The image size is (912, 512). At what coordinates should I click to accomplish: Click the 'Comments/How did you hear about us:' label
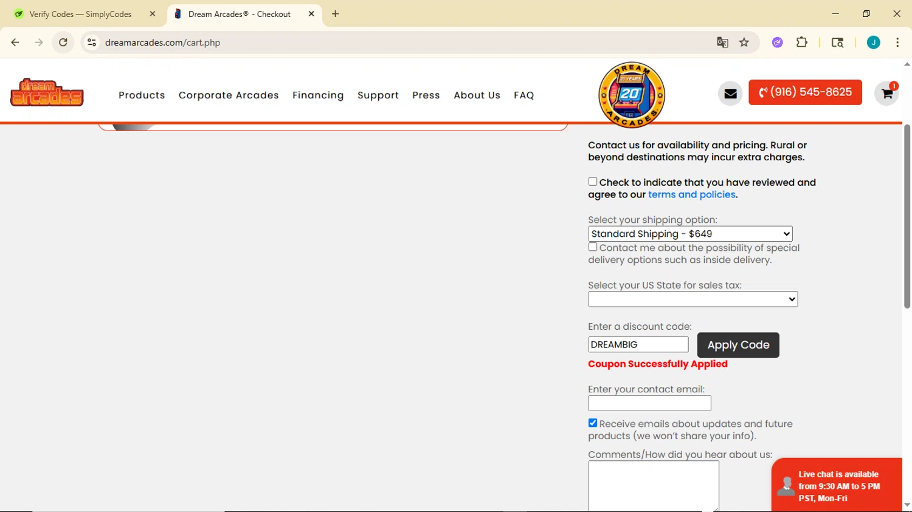680,454
